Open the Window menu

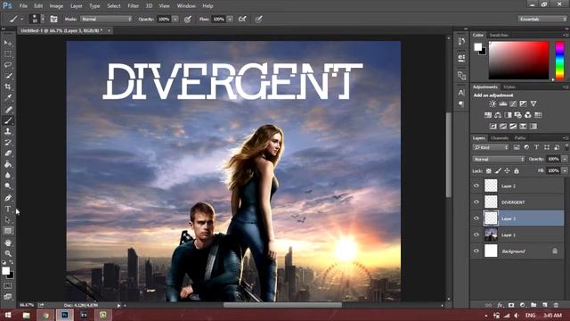point(186,6)
